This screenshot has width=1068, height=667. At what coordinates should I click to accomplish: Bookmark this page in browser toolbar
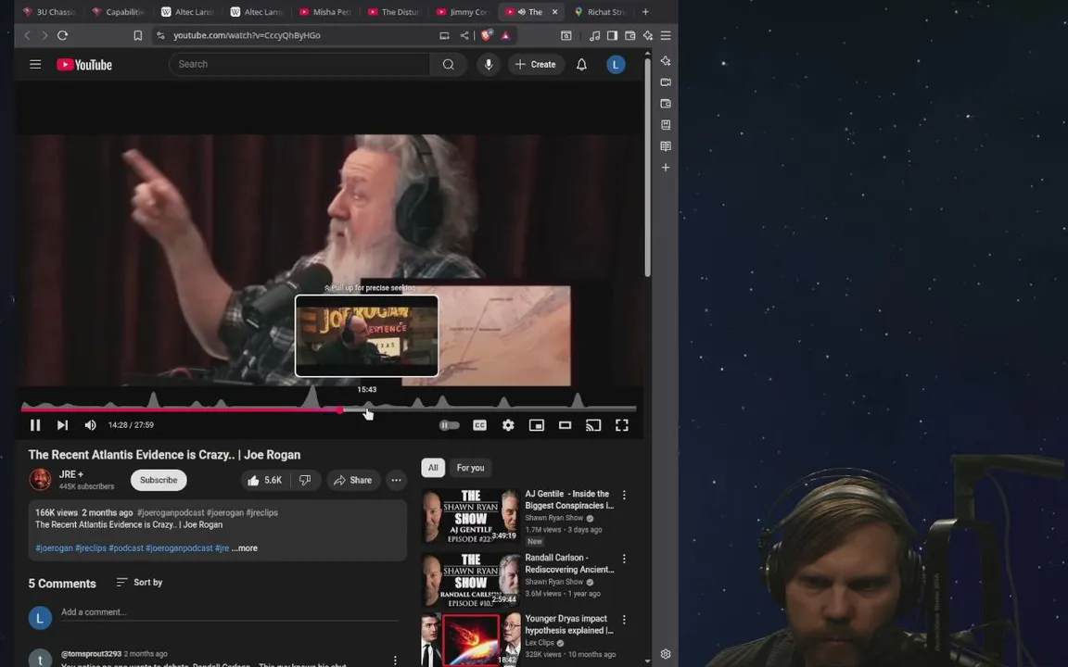click(x=137, y=35)
